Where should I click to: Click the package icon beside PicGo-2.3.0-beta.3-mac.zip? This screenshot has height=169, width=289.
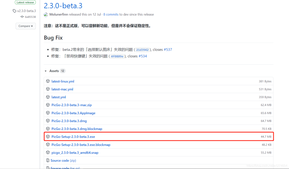coord(48,105)
